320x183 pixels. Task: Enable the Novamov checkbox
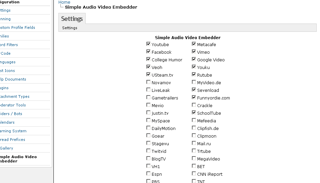coord(148,82)
